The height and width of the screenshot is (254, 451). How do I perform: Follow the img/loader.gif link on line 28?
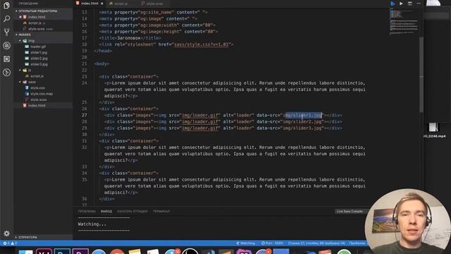pyautogui.click(x=200, y=121)
